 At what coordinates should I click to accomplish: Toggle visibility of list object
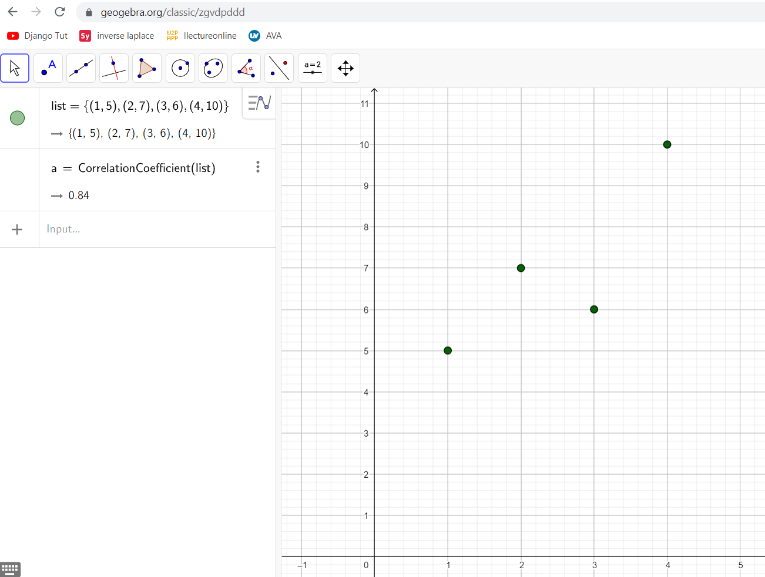[x=18, y=118]
